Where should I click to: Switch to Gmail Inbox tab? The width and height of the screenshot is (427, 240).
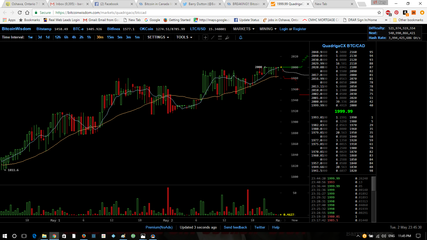(x=69, y=4)
